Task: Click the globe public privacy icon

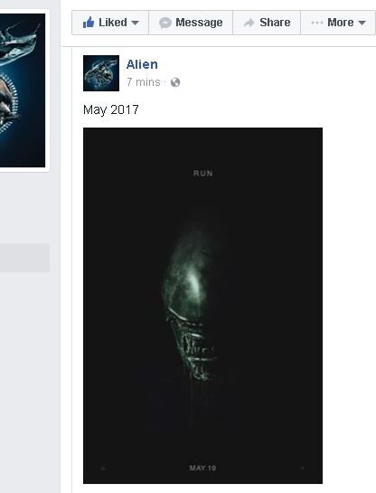Action: [175, 82]
